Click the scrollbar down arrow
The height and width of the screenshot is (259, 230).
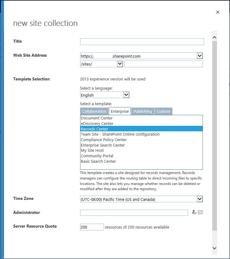(x=214, y=248)
